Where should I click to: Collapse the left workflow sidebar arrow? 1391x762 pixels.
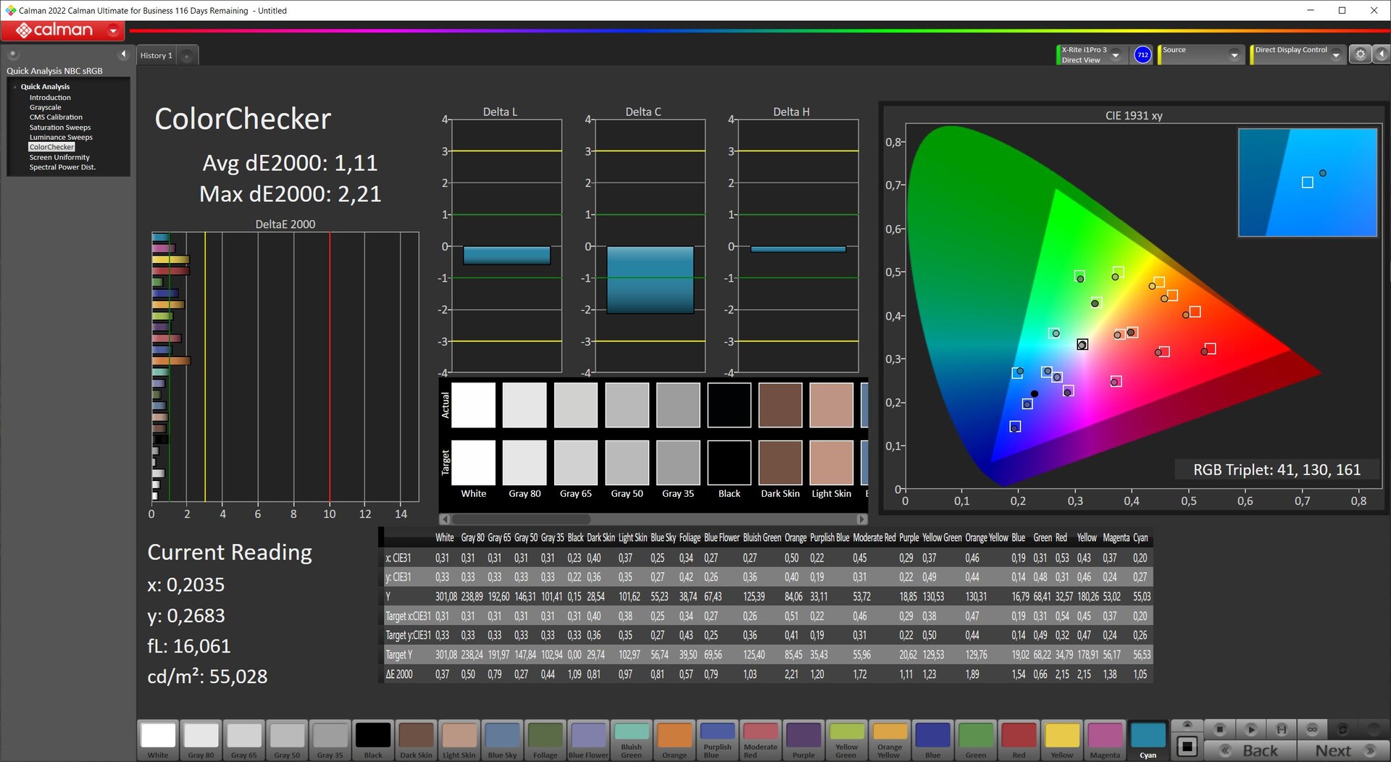pyautogui.click(x=123, y=54)
